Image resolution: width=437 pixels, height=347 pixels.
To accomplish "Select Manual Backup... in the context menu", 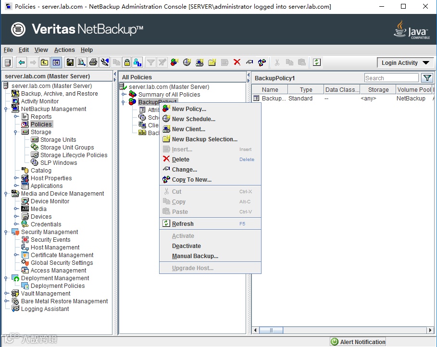I will coord(195,256).
